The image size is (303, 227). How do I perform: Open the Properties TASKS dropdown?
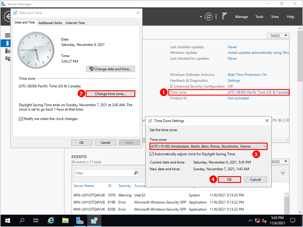278,36
